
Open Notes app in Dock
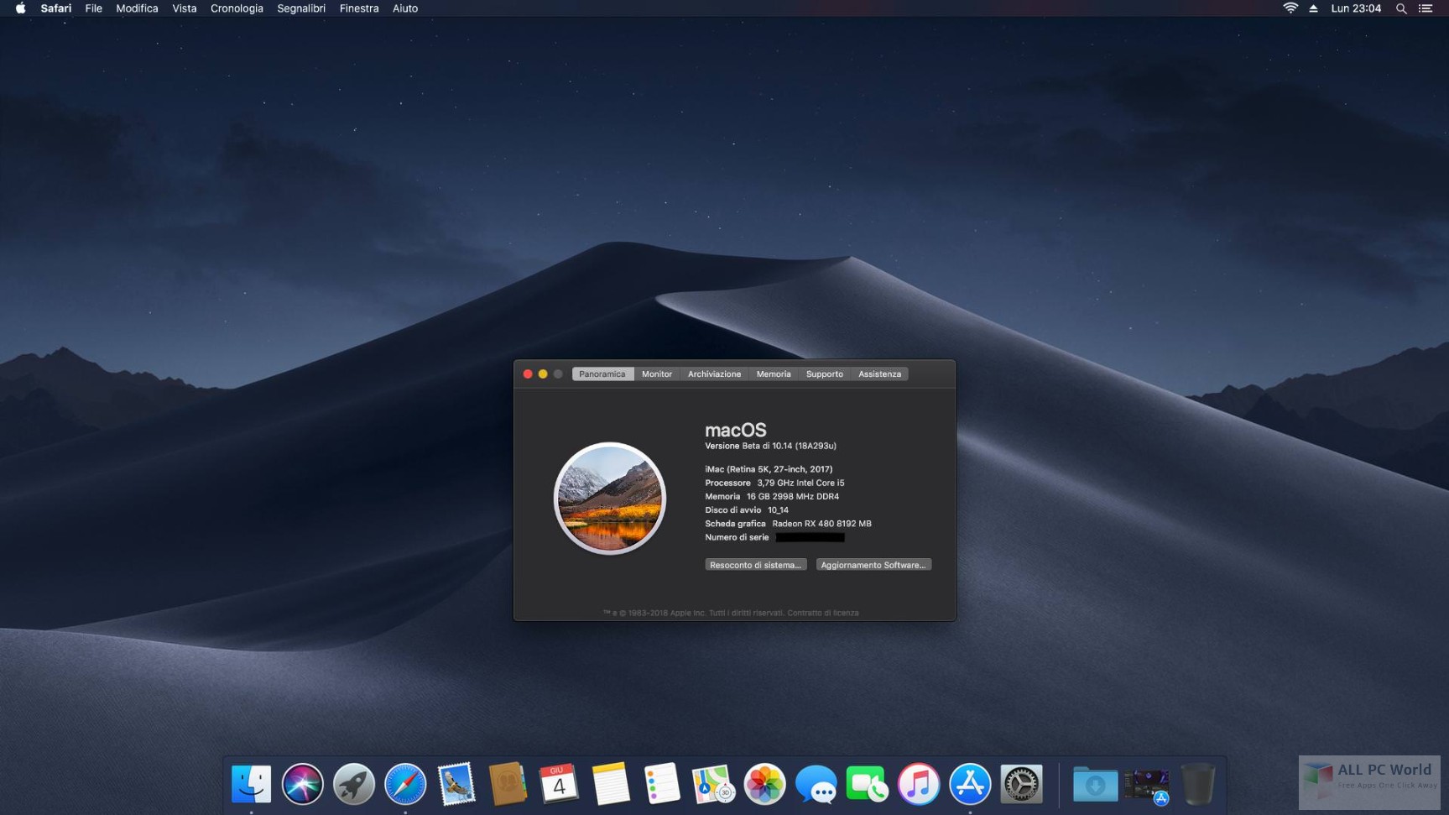(611, 785)
